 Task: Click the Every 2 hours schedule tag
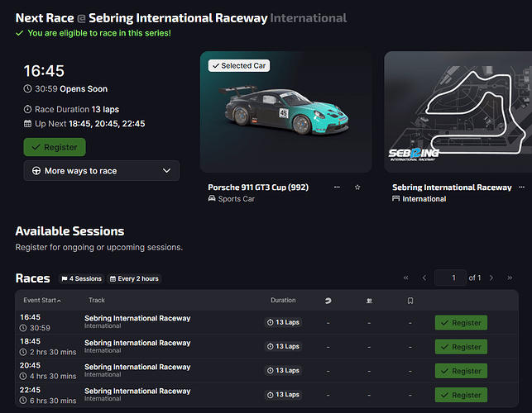coord(134,279)
